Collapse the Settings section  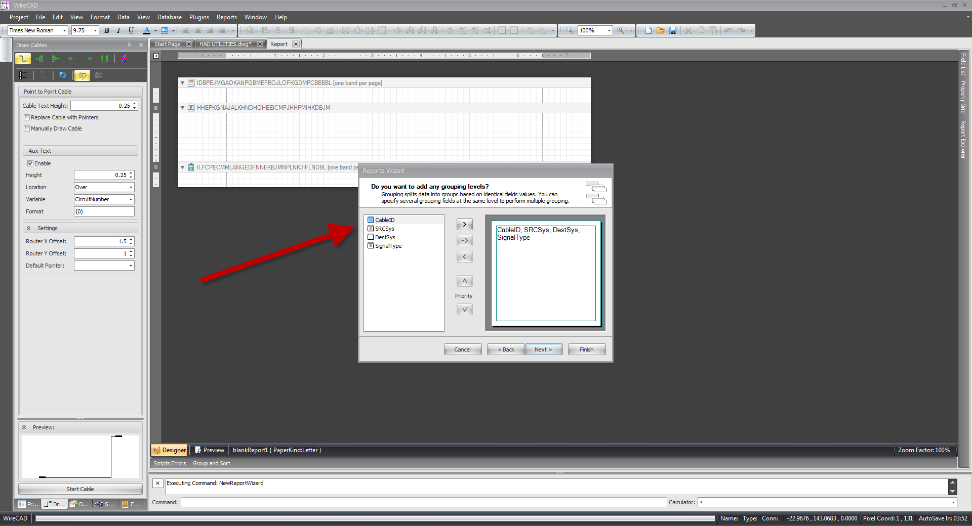point(29,228)
